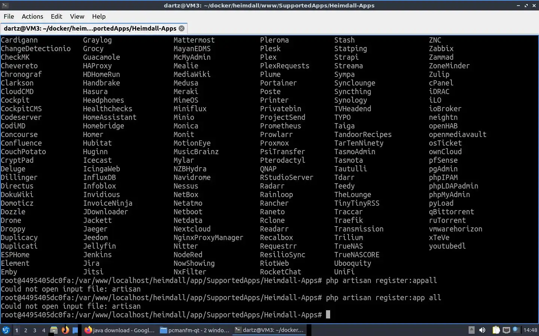This screenshot has height=336, width=539.
Task: Switch to workspace 2
Action: coord(26,330)
